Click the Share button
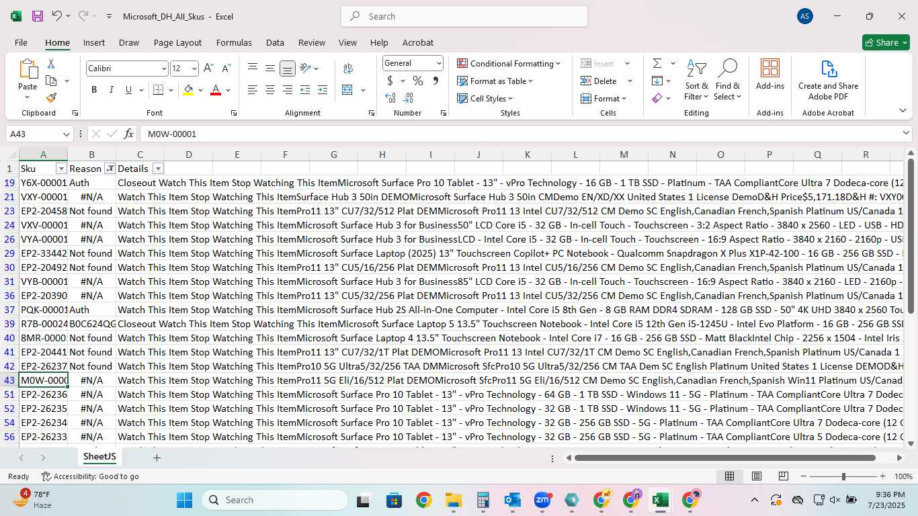 coord(886,42)
